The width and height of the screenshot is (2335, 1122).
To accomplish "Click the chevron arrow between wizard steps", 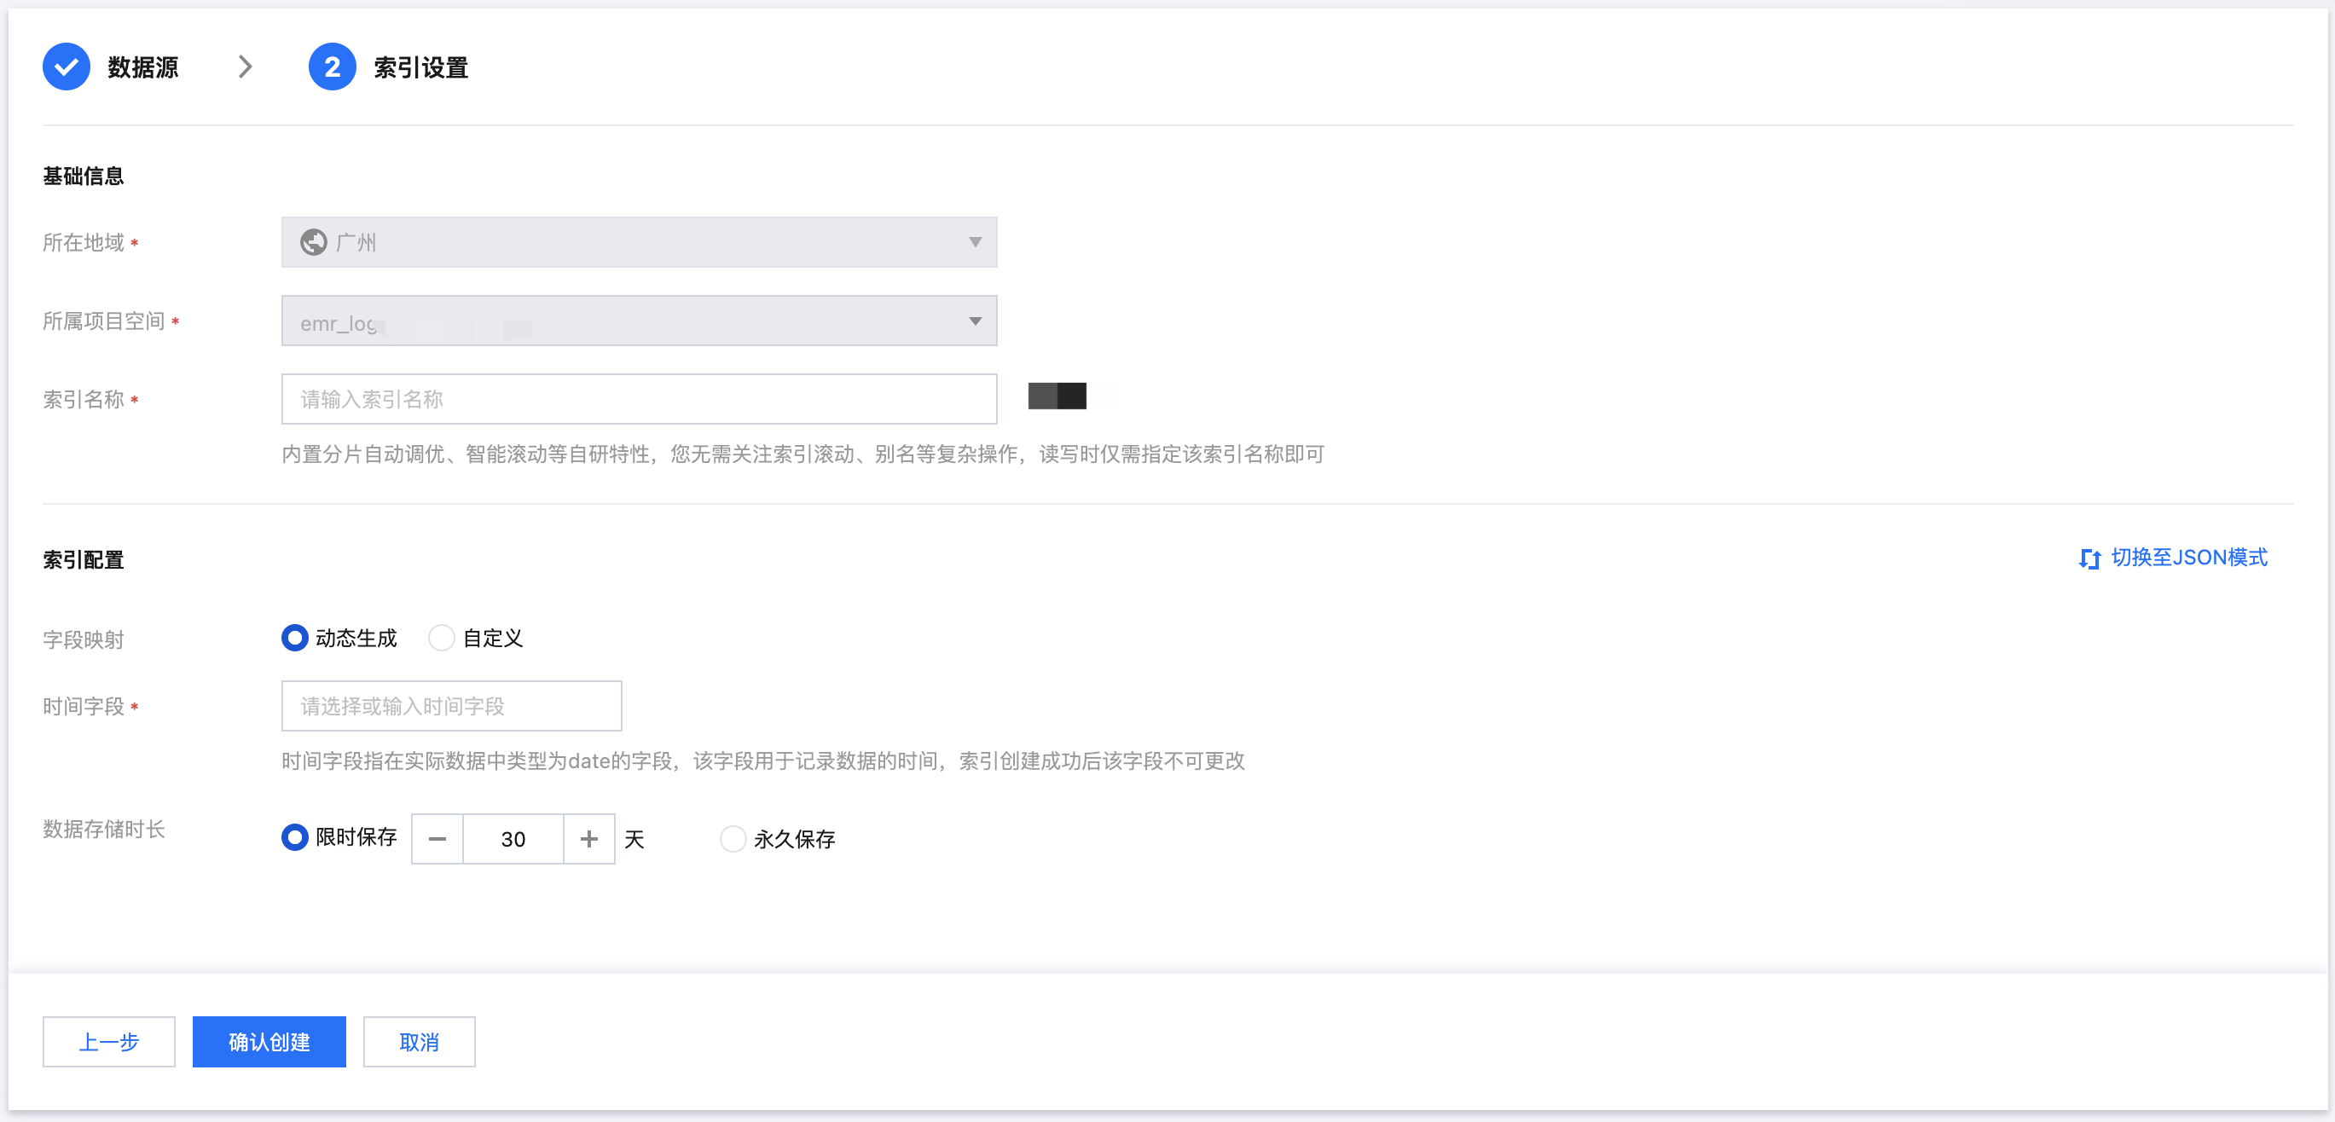I will pos(245,67).
